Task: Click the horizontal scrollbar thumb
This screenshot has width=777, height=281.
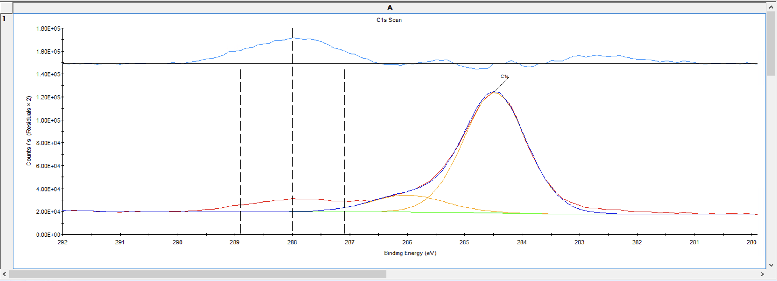Action: [197, 274]
